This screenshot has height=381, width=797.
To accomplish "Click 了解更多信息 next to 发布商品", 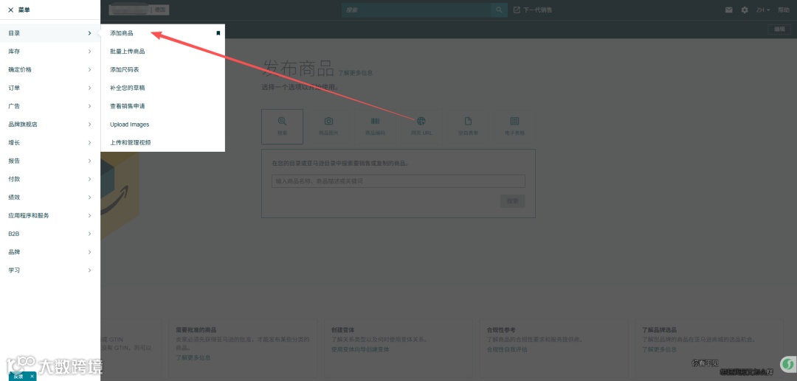I will click(355, 73).
